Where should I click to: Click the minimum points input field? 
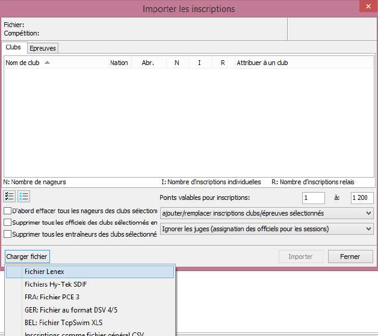(x=313, y=198)
